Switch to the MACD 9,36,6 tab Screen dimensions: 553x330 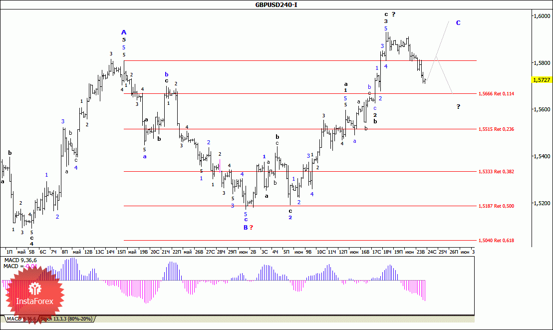21,319
